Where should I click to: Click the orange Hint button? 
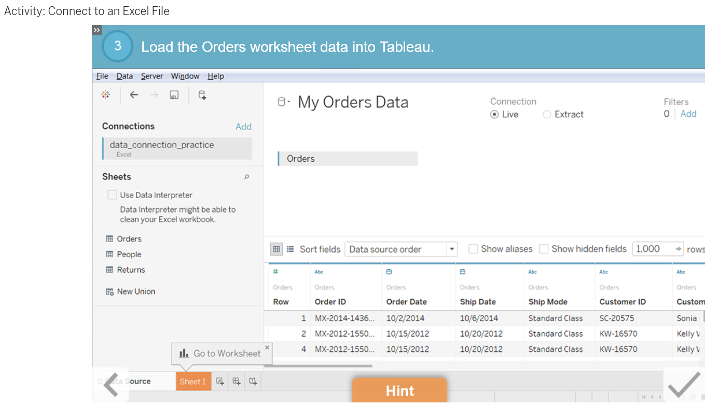(399, 390)
